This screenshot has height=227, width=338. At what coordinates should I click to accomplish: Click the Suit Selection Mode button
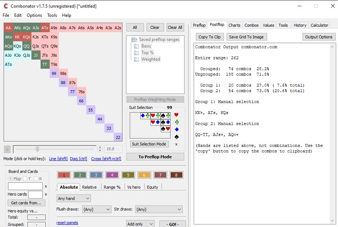click(149, 144)
